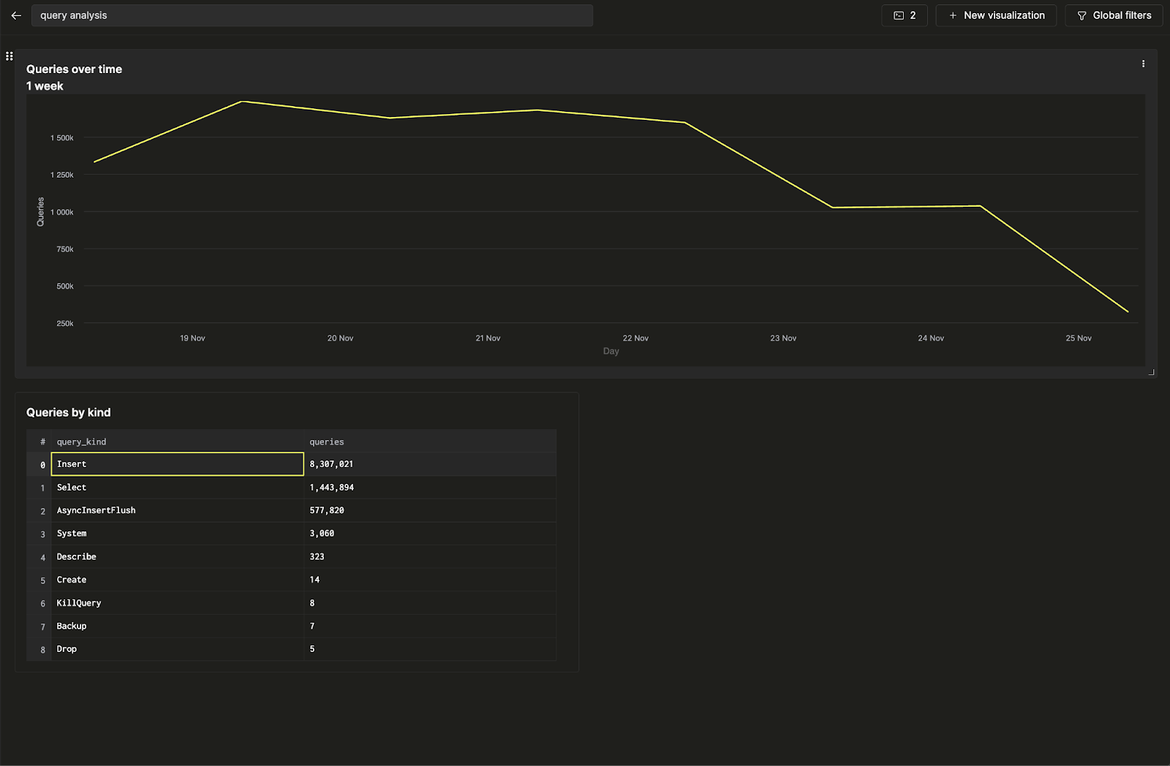Click the dashboard title field reading query analysis
Image resolution: width=1170 pixels, height=766 pixels.
point(312,15)
